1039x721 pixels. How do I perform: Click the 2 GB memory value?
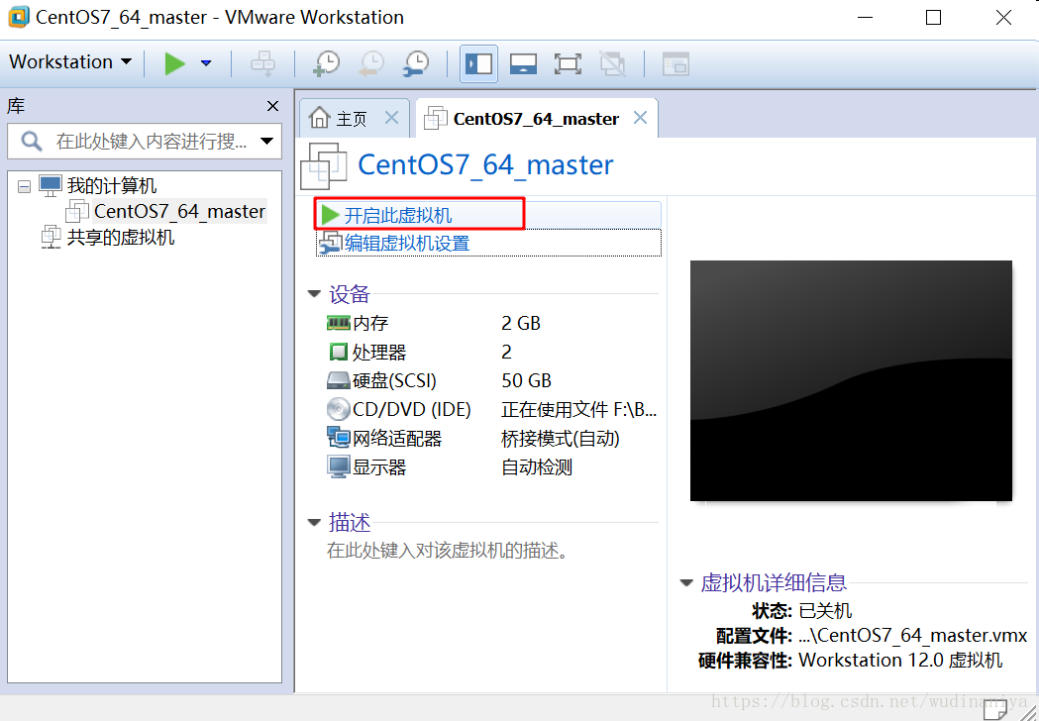(x=521, y=324)
